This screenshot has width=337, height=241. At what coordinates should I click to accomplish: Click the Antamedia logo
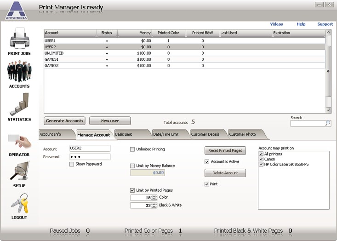coord(16,10)
